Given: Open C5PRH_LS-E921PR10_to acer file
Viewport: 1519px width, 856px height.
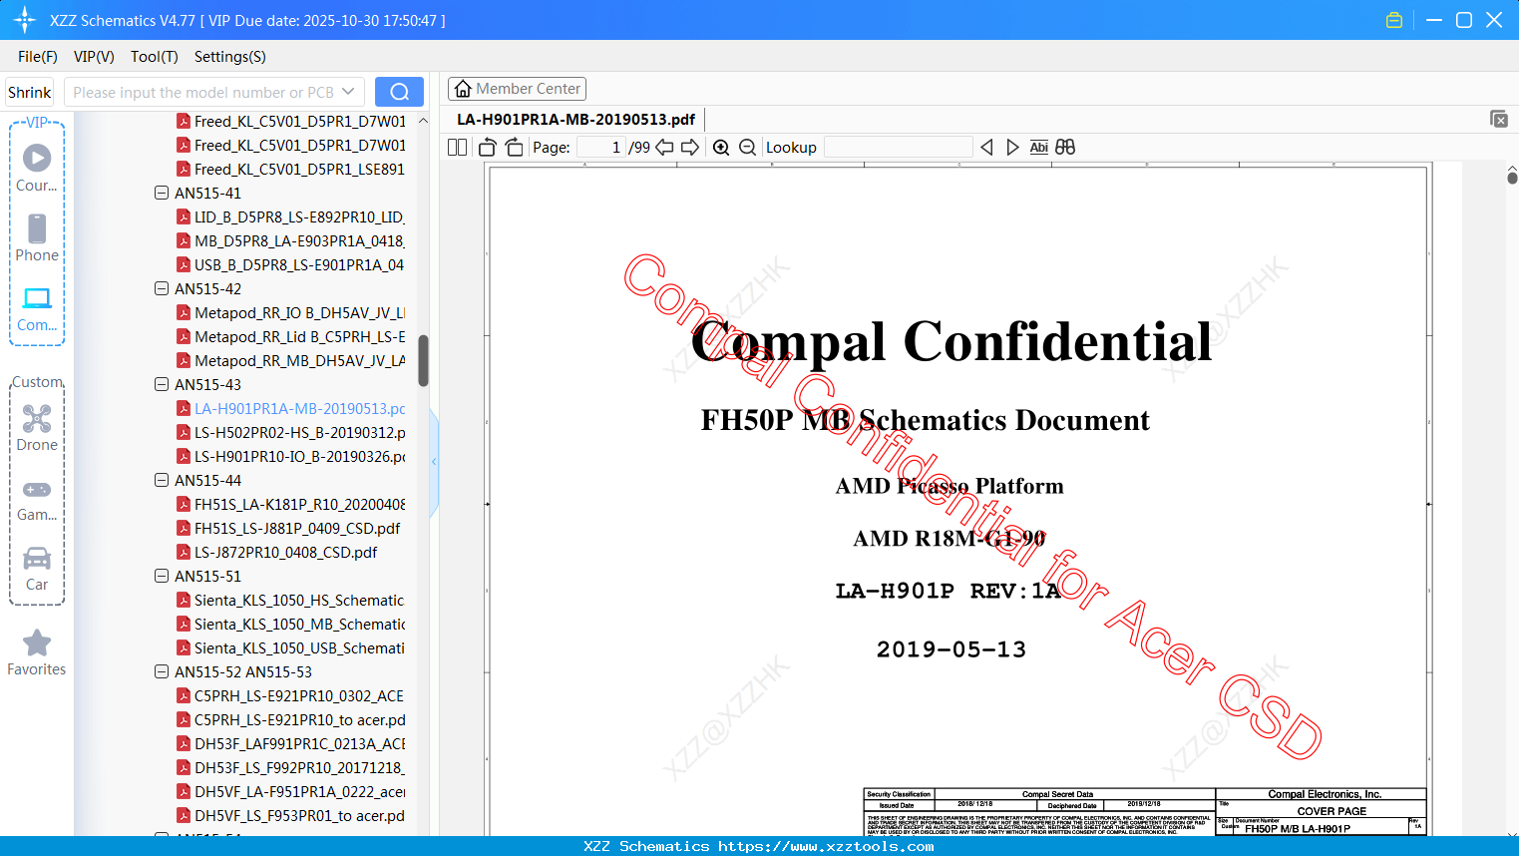Looking at the screenshot, I should [300, 719].
